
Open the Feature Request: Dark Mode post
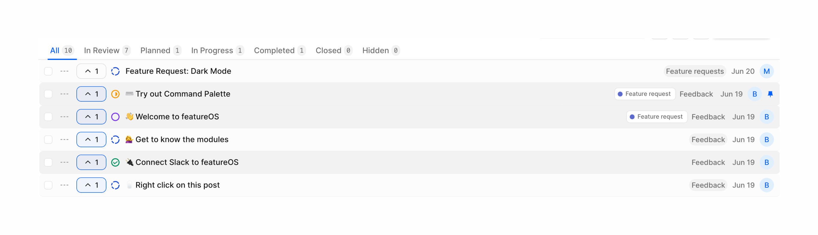(178, 71)
